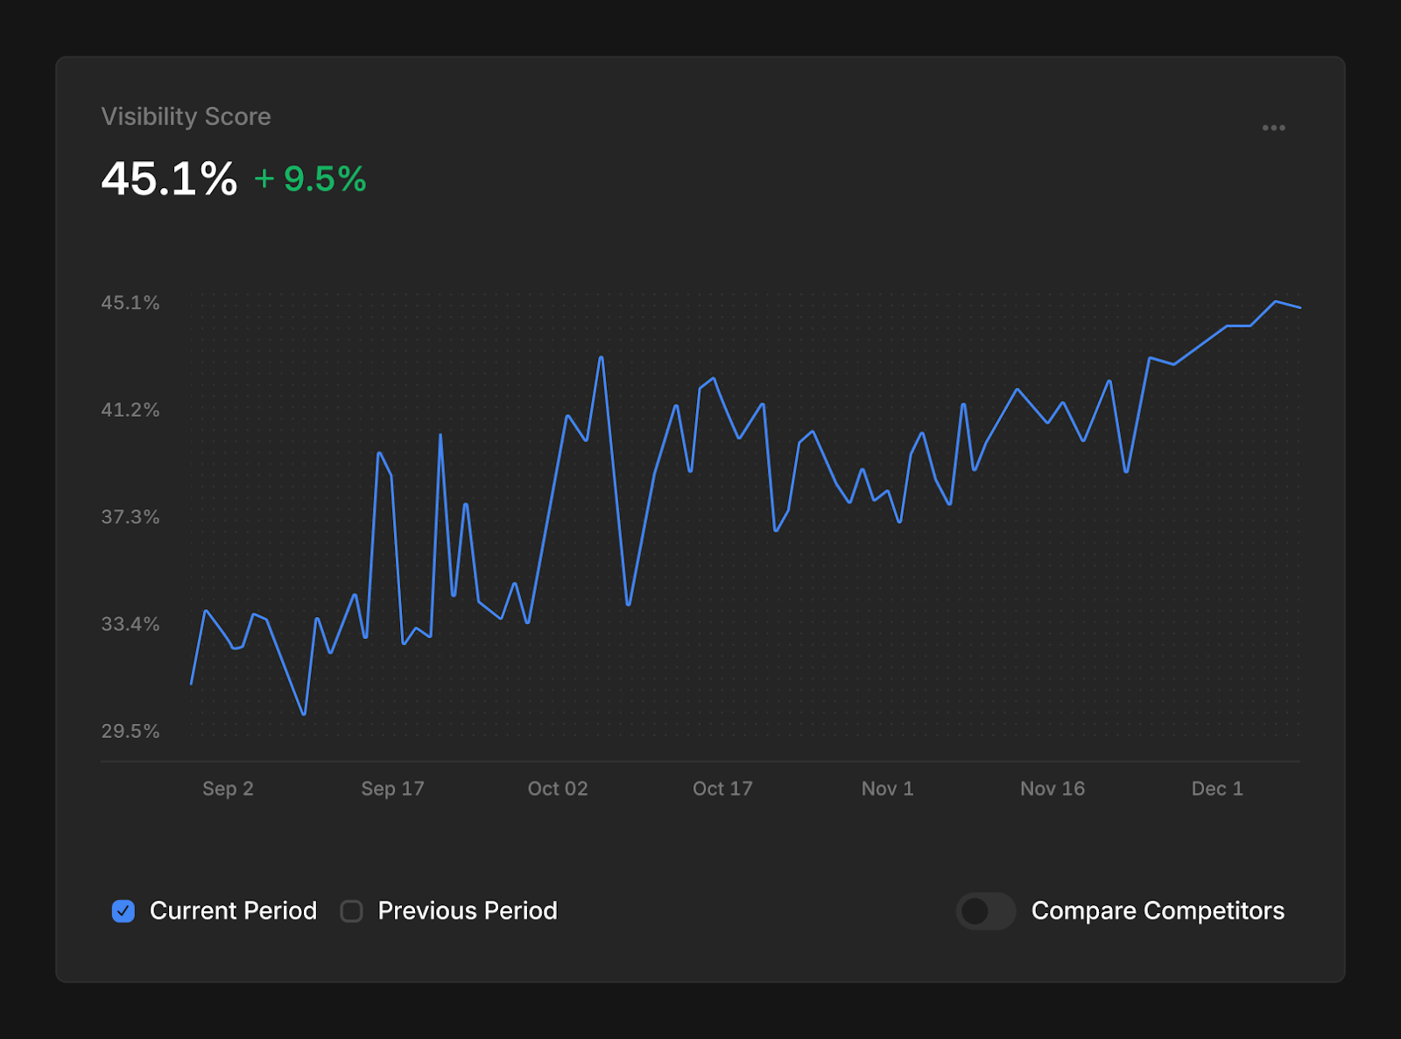Uncheck the Current Period checkbox
This screenshot has width=1401, height=1039.
click(x=123, y=910)
